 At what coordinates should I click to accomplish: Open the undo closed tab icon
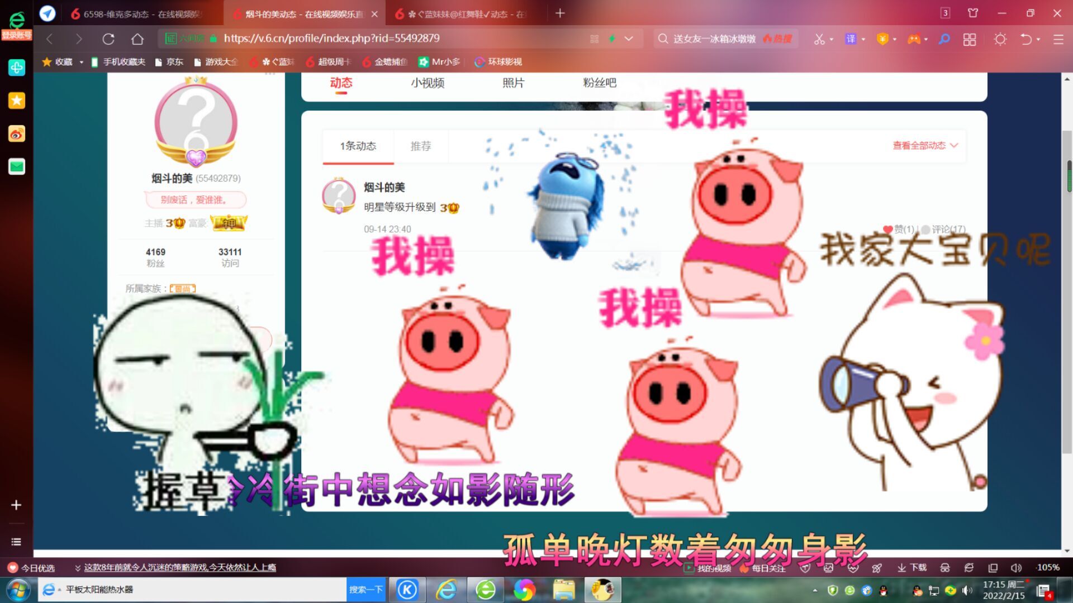(x=1026, y=39)
